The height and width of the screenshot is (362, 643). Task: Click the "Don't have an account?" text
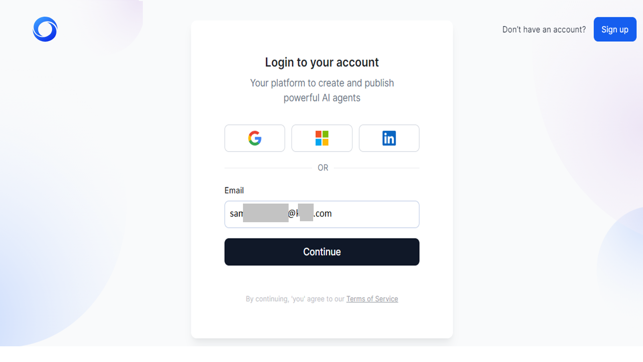(543, 29)
